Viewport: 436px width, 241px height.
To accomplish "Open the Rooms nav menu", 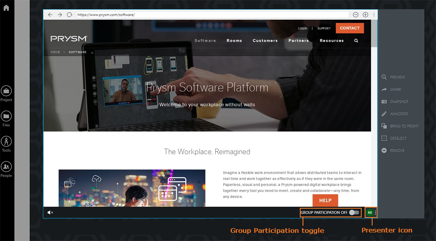I will 234,40.
